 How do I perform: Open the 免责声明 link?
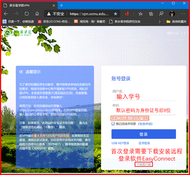point(145,124)
